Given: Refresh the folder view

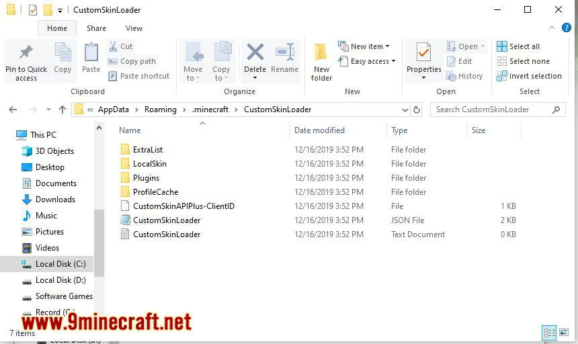Looking at the screenshot, I should pos(417,110).
